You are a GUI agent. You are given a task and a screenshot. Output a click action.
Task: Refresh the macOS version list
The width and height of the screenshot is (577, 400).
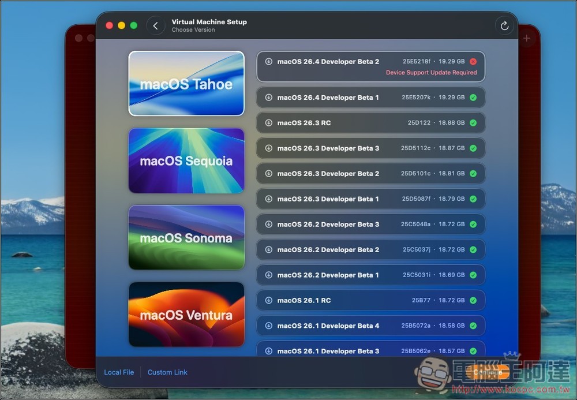[504, 25]
